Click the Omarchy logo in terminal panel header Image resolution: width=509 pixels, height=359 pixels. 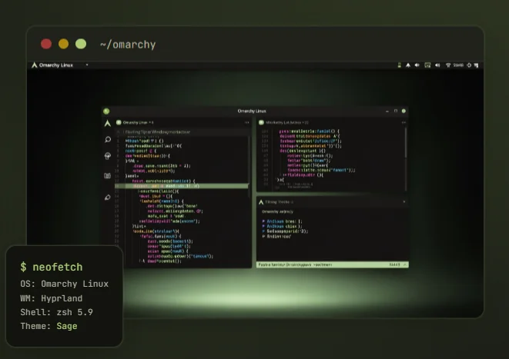261,202
